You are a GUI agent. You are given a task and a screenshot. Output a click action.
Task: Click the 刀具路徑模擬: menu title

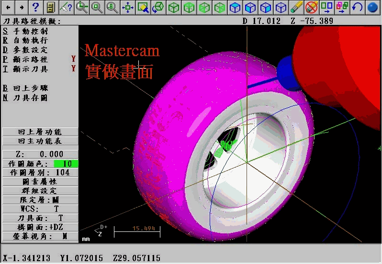(32, 21)
